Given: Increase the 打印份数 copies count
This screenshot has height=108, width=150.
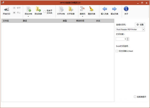Looking at the screenshot, I should pos(127,38).
